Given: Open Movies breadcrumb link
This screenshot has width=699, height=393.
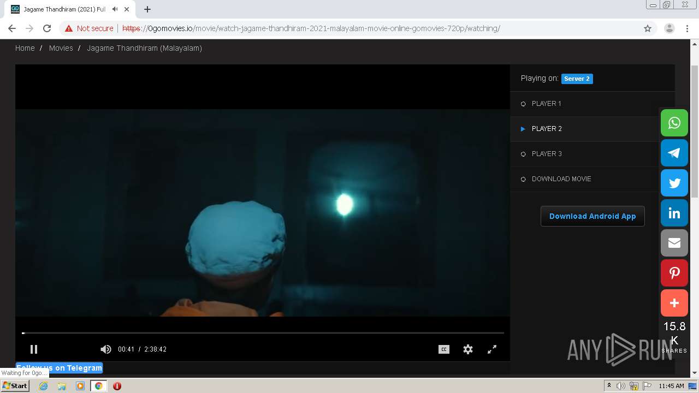Looking at the screenshot, I should click(x=61, y=48).
